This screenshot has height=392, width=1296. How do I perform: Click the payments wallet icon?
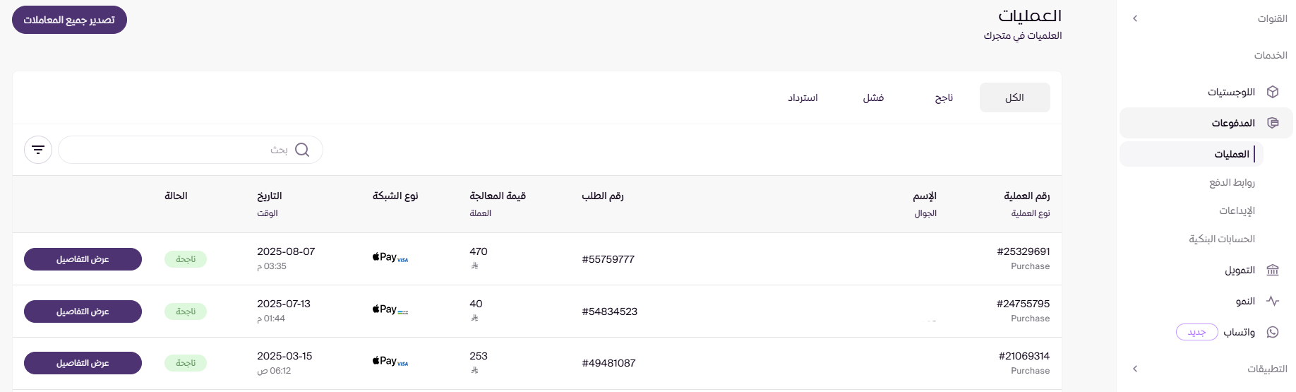point(1273,123)
